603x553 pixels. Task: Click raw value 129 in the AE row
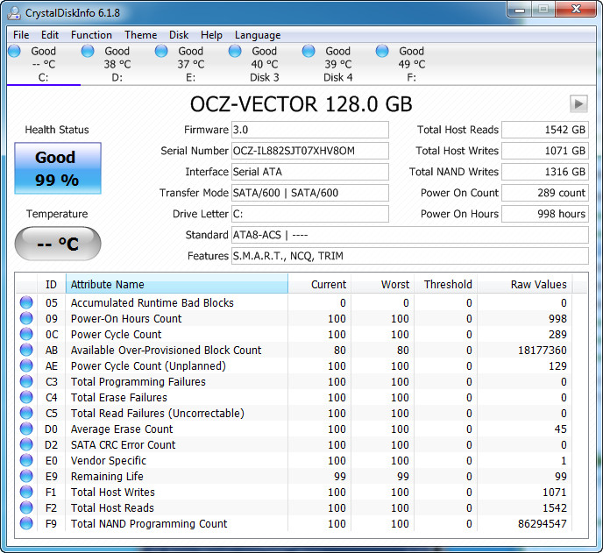click(x=557, y=366)
